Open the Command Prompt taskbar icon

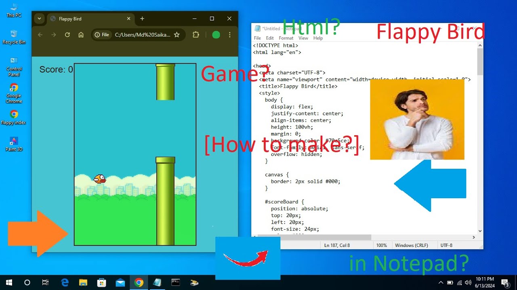tap(176, 282)
